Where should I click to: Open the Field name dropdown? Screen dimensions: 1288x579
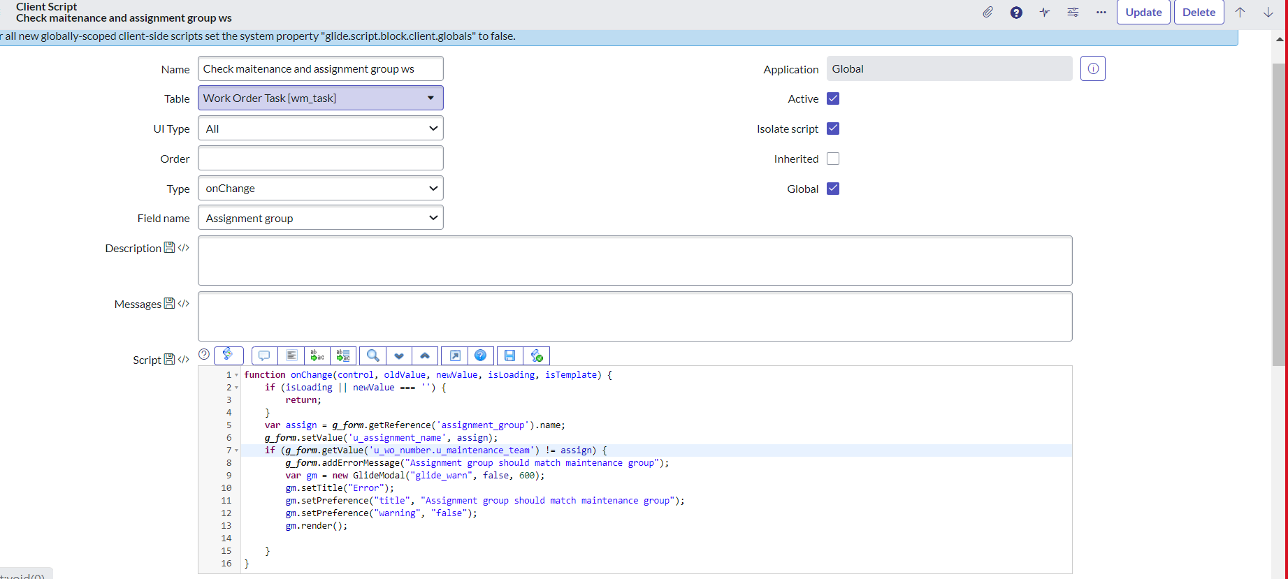(320, 218)
